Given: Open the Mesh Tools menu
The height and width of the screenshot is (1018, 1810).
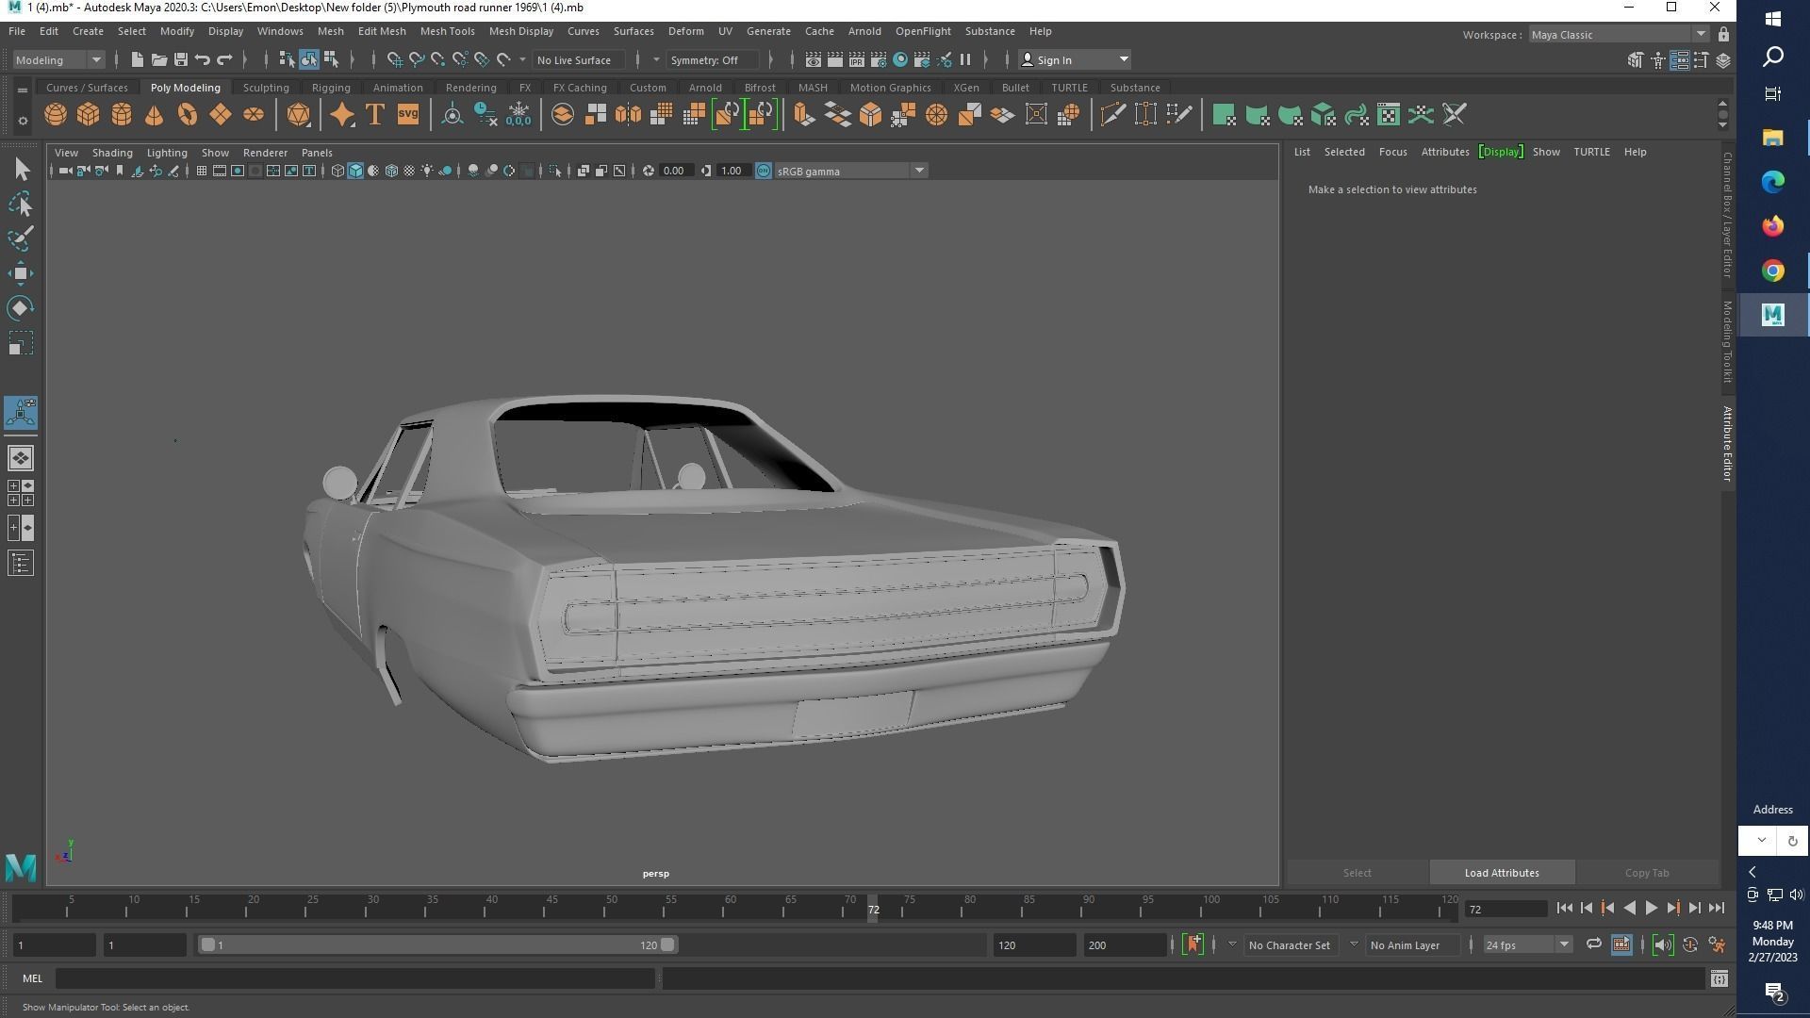Looking at the screenshot, I should pos(447,31).
